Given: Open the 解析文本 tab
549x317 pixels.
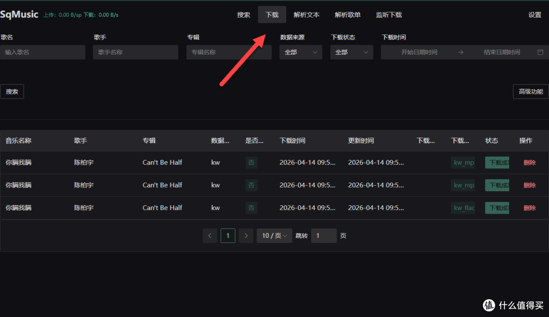Looking at the screenshot, I should [x=307, y=15].
